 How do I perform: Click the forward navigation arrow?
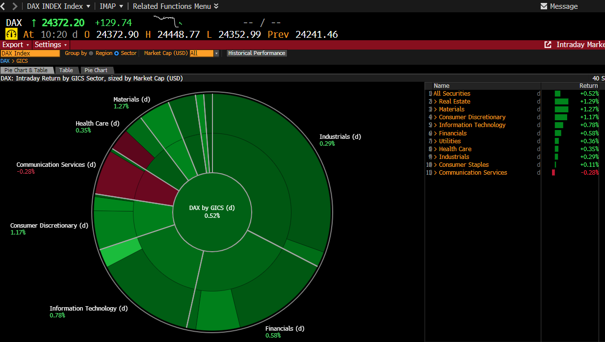(15, 6)
